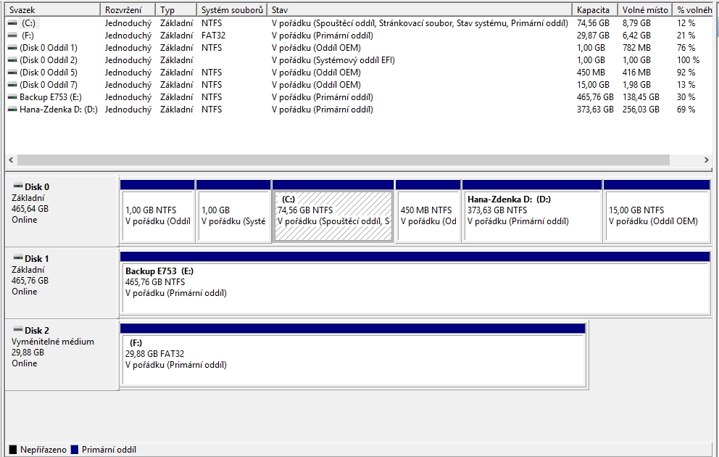
Task: Select the (F:) row in the volume list
Action: click(359, 36)
